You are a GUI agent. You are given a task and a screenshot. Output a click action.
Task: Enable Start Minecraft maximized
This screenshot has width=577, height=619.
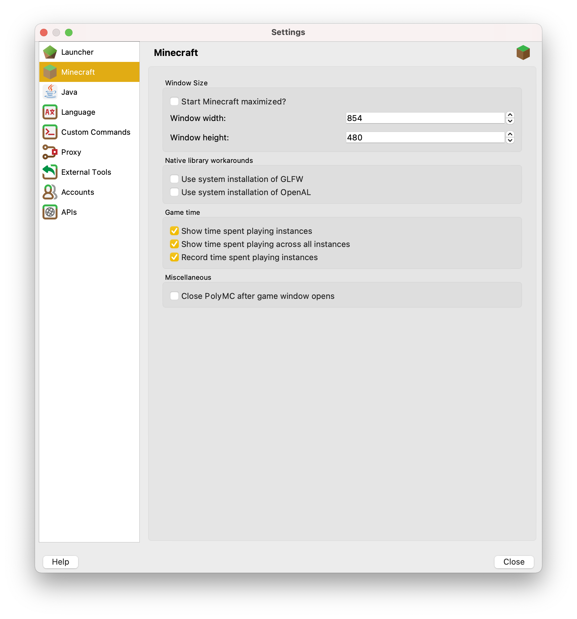click(x=174, y=101)
